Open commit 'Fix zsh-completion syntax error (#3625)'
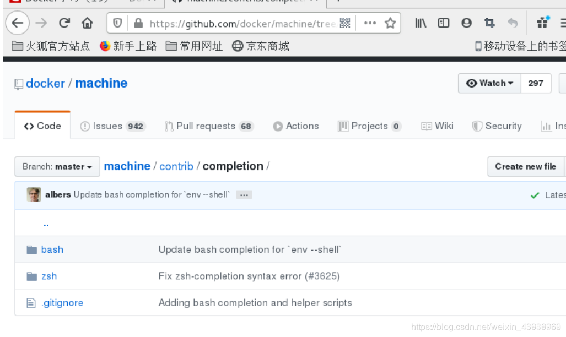Screen dimensions: 566x337 tap(249, 276)
